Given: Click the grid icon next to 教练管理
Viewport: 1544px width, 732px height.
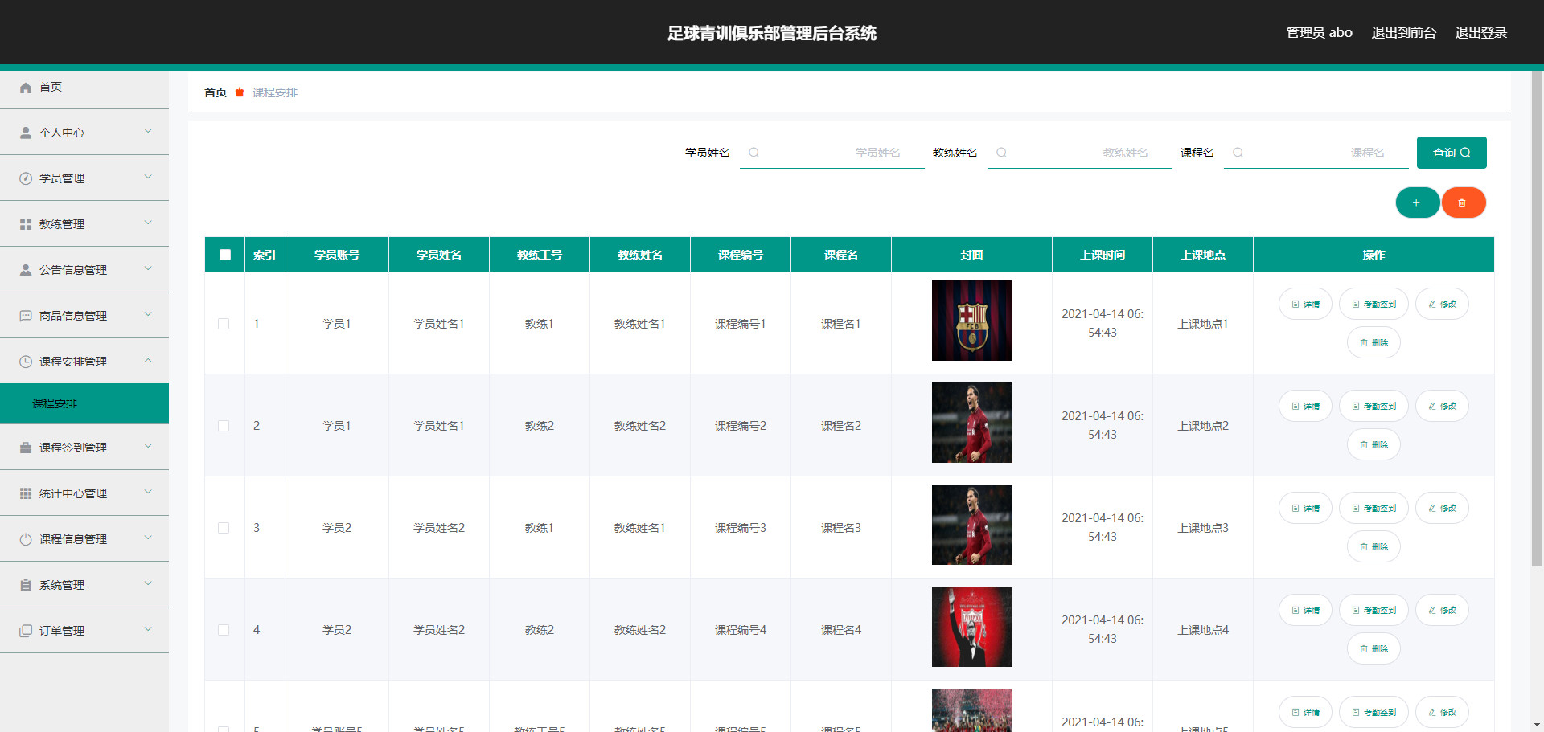Looking at the screenshot, I should 26,224.
